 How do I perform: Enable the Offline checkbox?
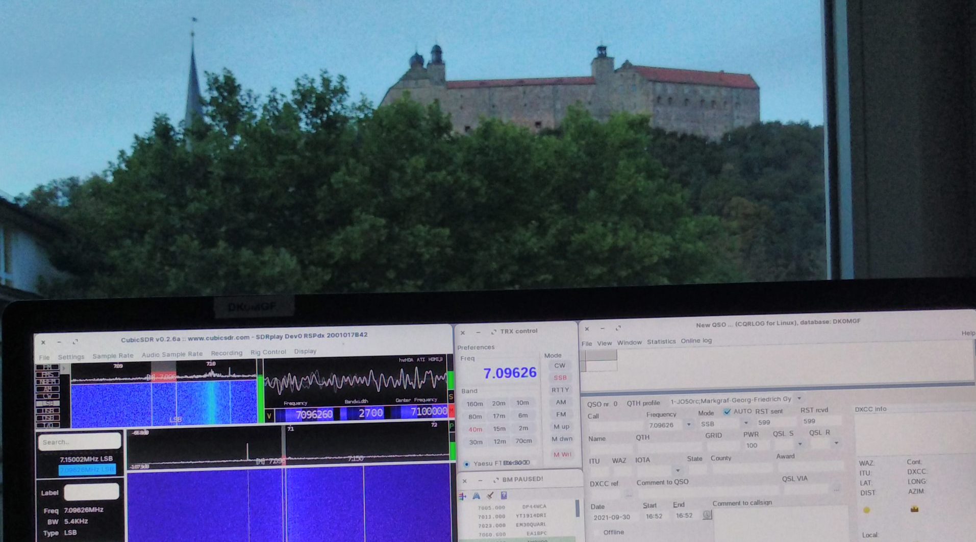click(x=596, y=532)
